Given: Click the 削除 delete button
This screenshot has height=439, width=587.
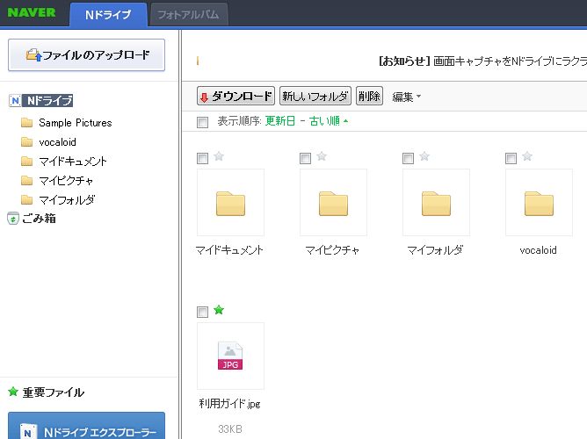Looking at the screenshot, I should click(369, 96).
